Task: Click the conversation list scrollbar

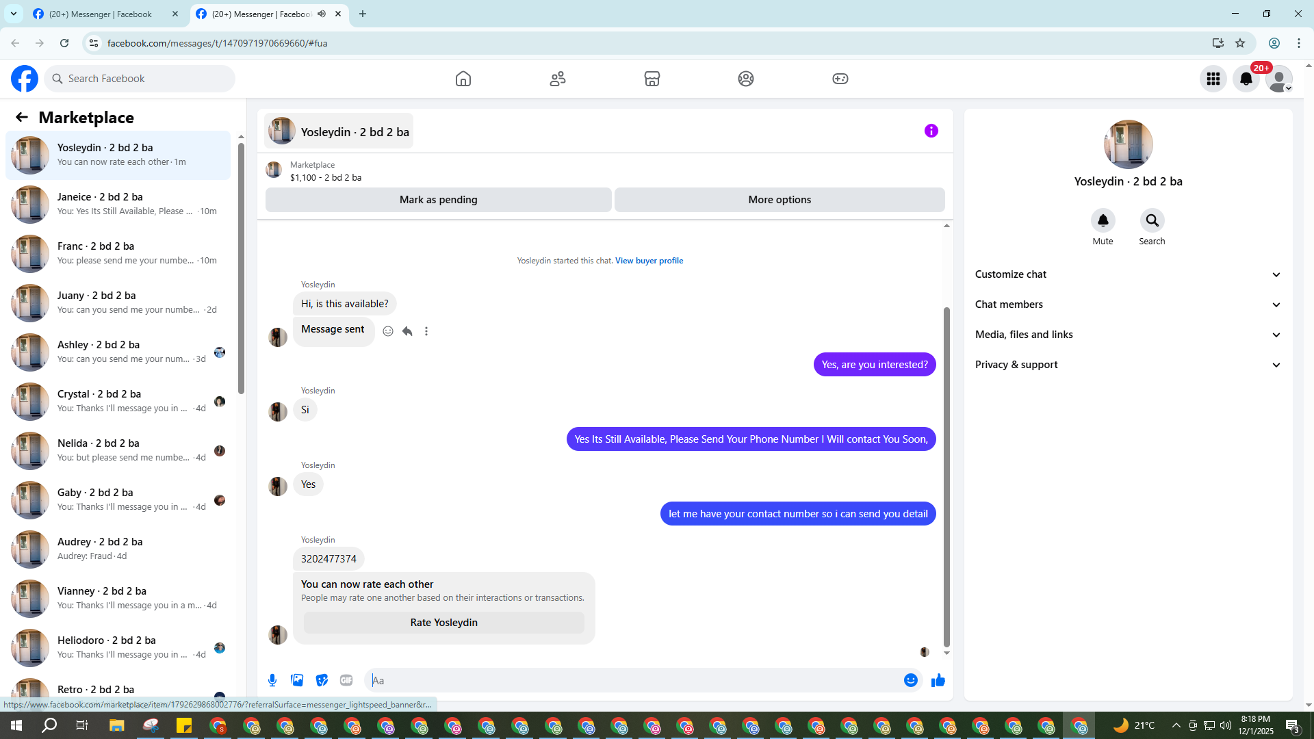Action: click(x=241, y=268)
